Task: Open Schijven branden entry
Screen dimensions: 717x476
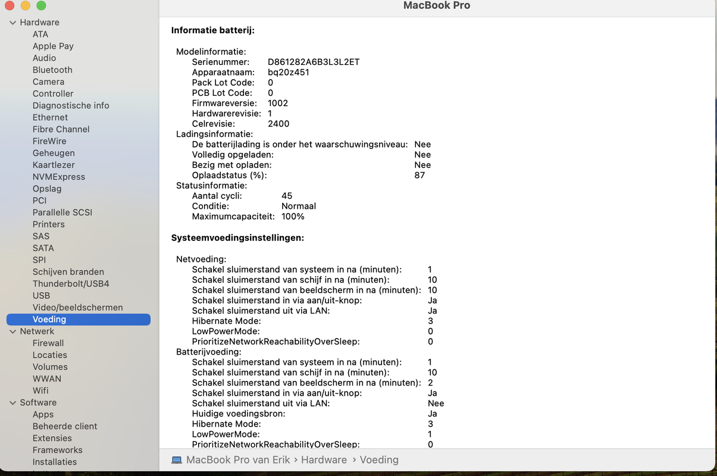Action: pos(68,272)
